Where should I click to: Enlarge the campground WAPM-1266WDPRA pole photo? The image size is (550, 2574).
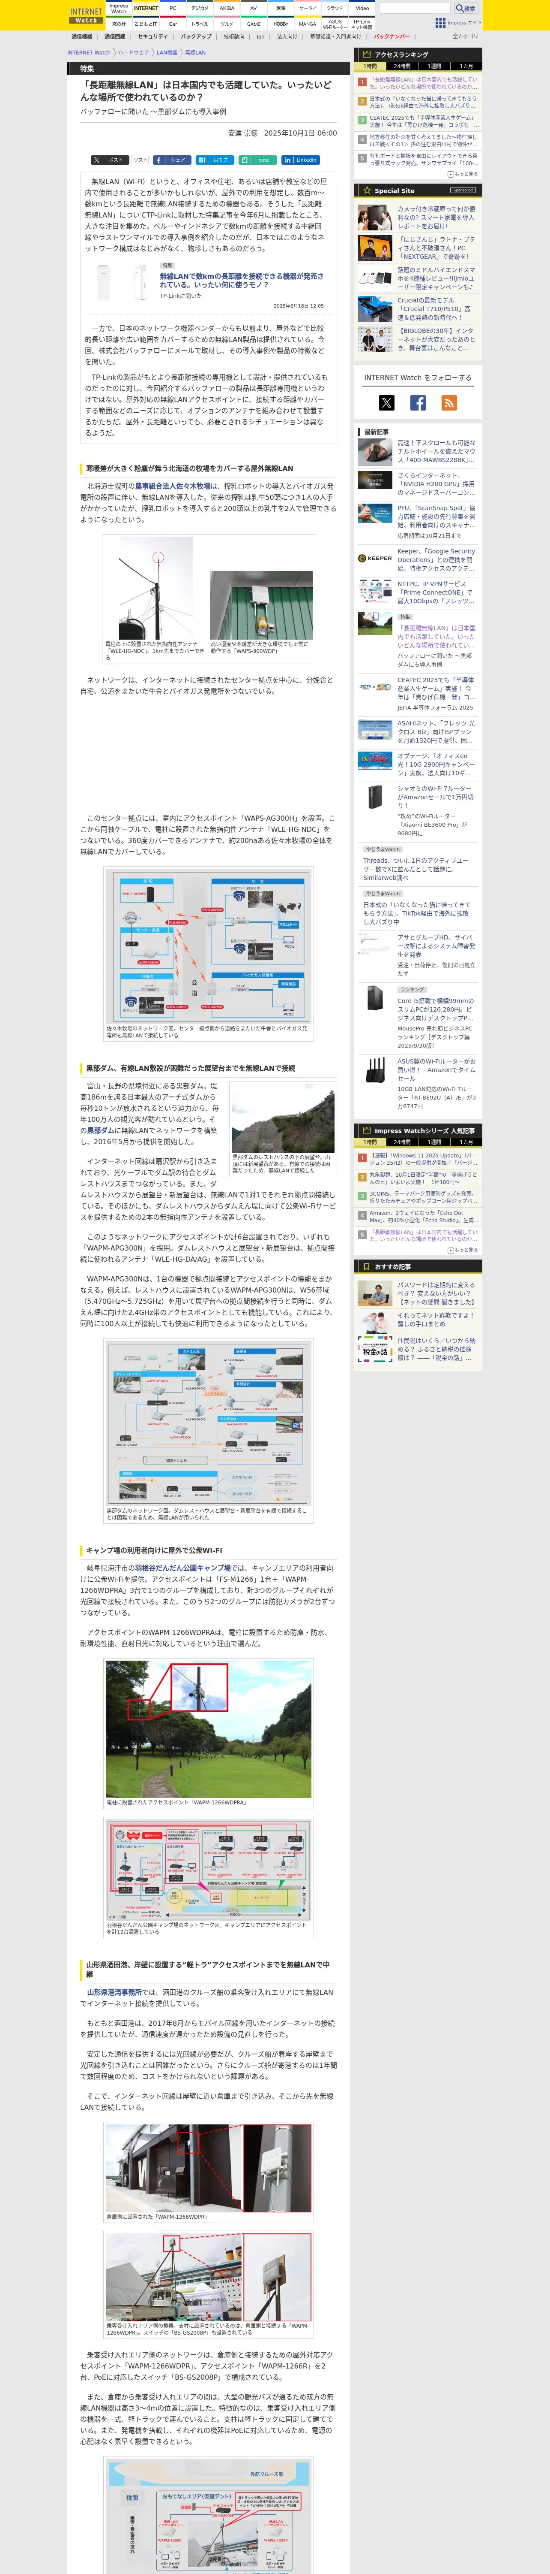pos(209,1730)
